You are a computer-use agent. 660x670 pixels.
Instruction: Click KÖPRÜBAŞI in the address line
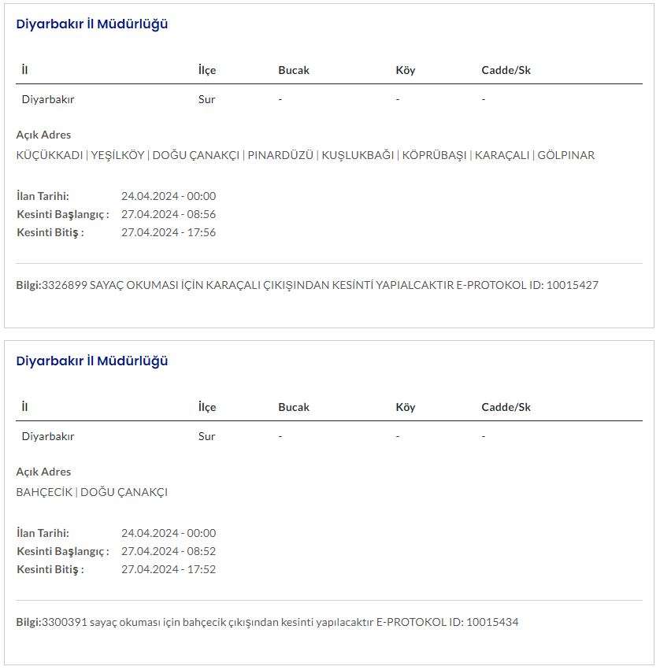434,155
